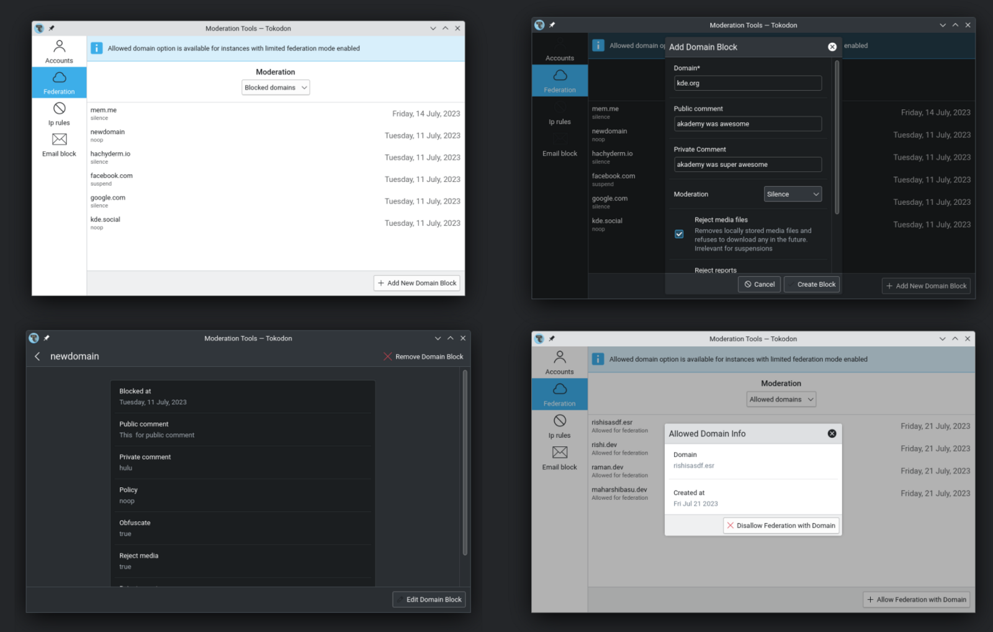Open the Silence moderation dropdown
This screenshot has height=632, width=993.
point(793,194)
